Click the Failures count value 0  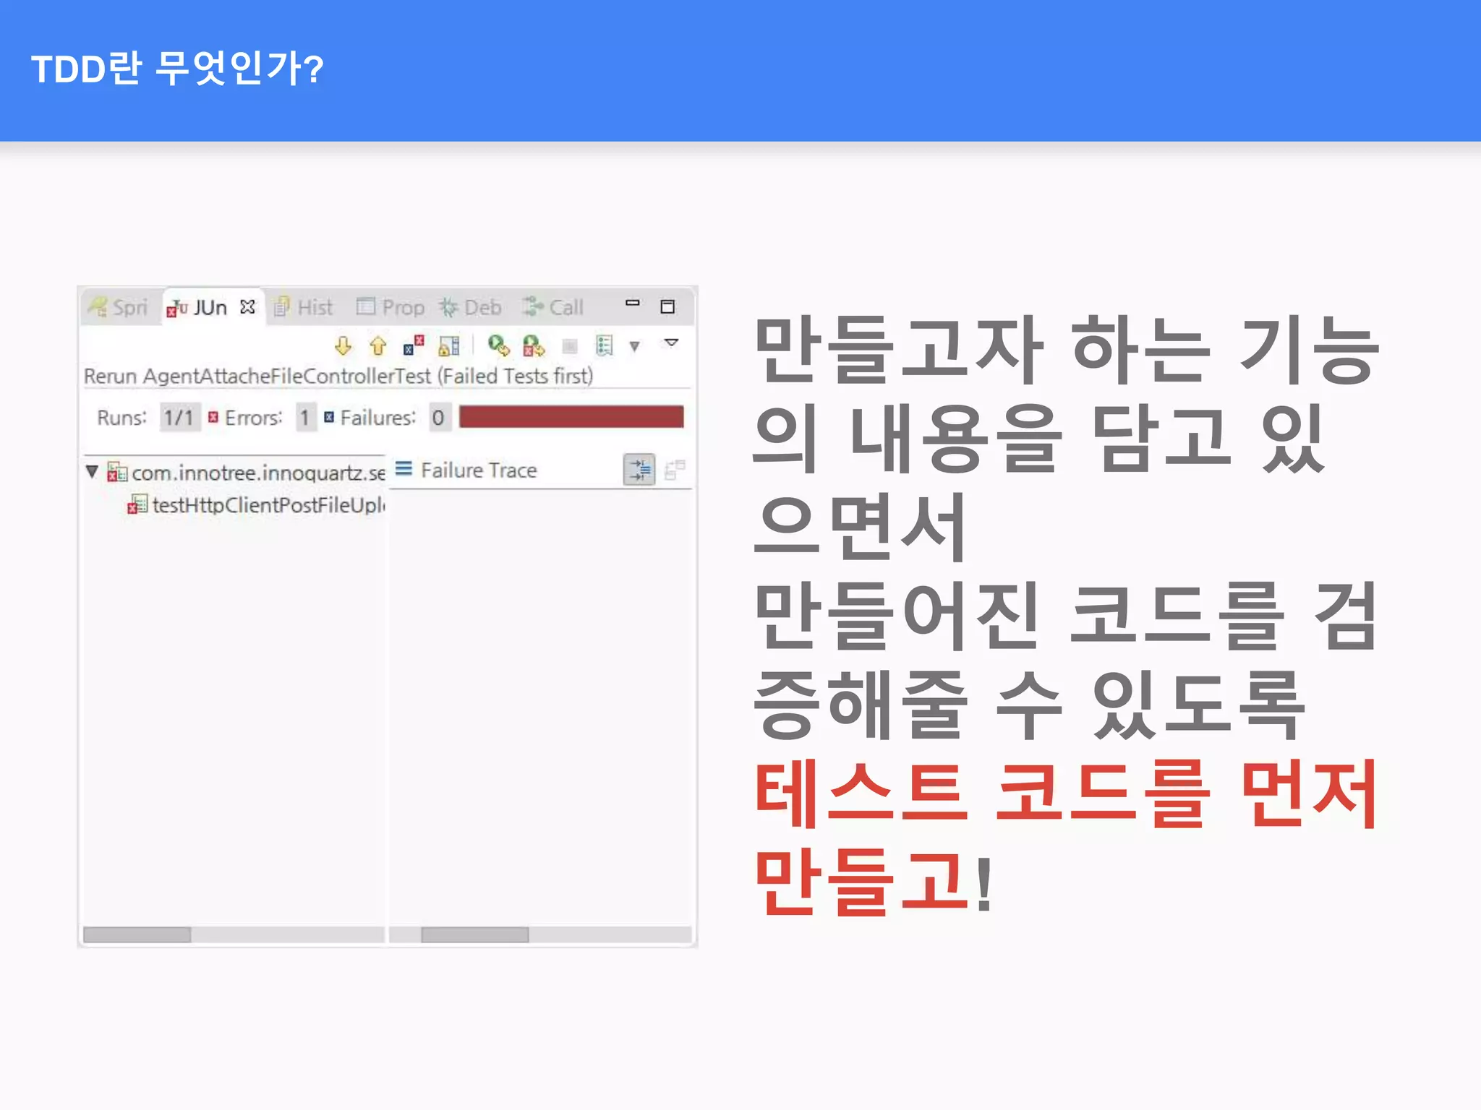[438, 418]
